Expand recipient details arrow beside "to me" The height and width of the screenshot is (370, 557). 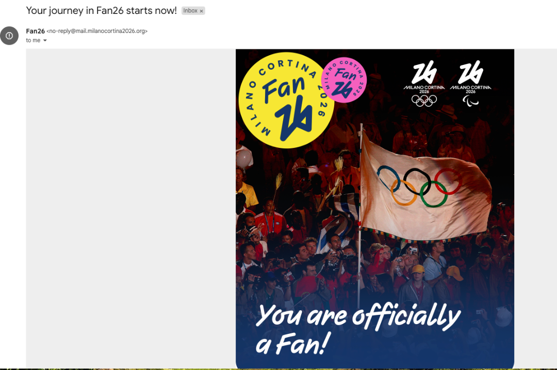coord(45,41)
